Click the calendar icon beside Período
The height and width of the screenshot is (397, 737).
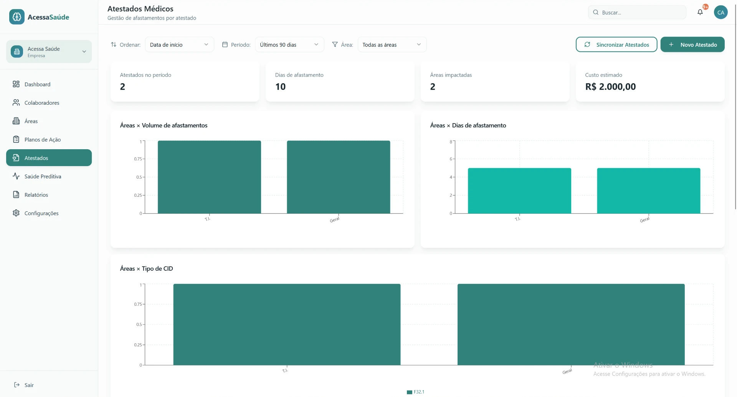225,44
